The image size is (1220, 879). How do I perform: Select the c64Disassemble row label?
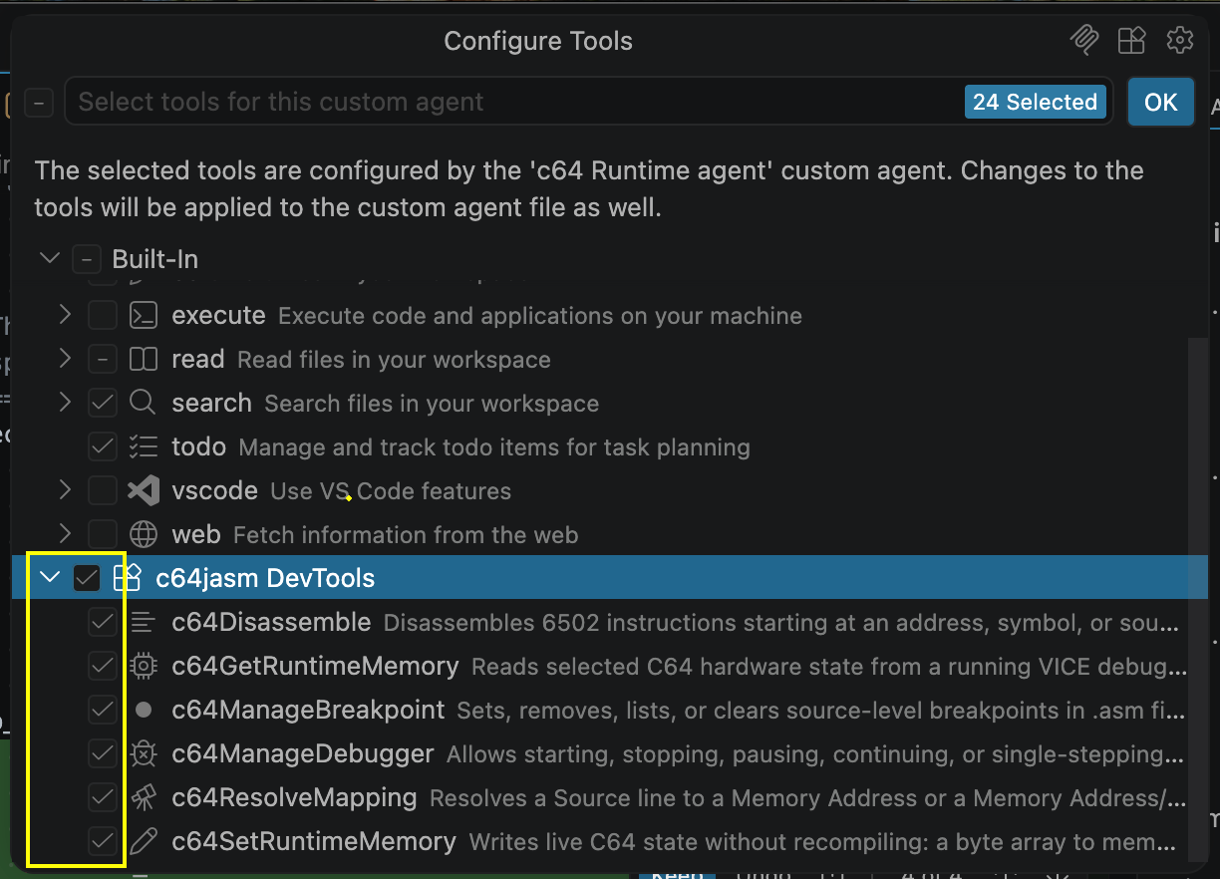(271, 623)
